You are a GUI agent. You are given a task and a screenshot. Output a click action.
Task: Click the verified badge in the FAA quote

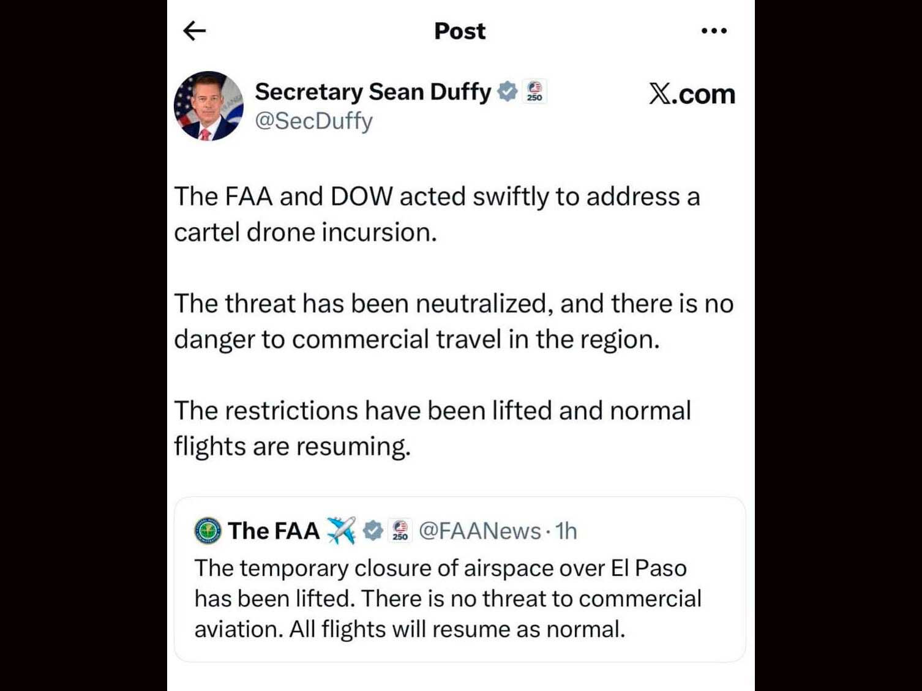[373, 531]
